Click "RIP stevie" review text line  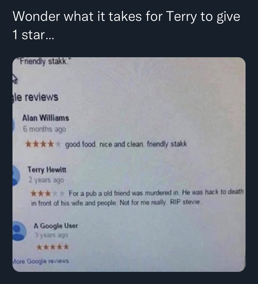115,203
